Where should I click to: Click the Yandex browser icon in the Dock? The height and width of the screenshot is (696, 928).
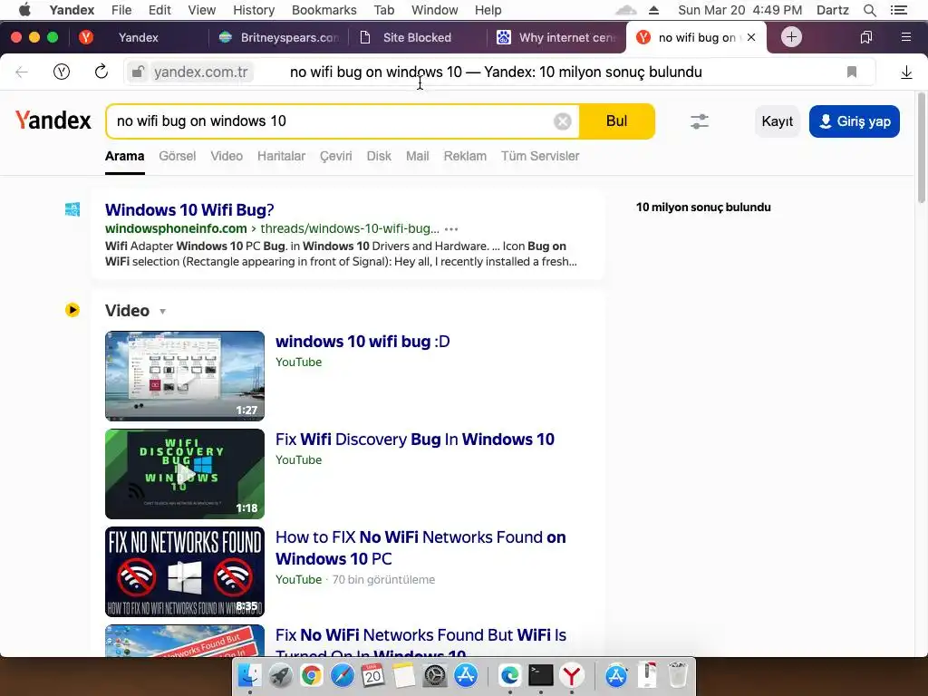tap(571, 675)
